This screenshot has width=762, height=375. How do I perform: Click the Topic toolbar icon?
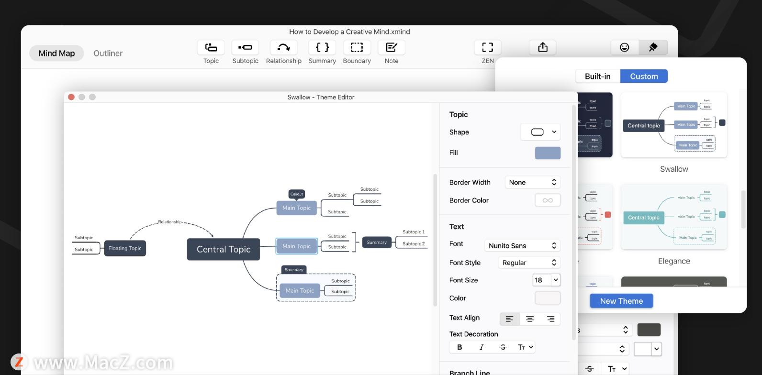click(211, 47)
